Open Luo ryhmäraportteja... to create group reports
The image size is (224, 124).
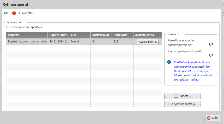pyautogui.click(x=183, y=104)
